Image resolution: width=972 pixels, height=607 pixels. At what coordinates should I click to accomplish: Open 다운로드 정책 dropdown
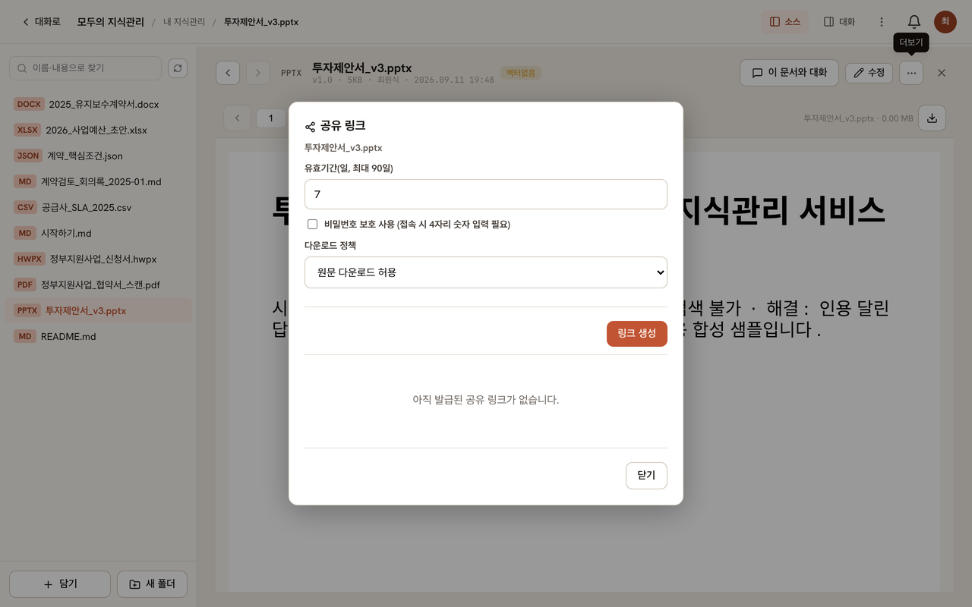click(486, 272)
